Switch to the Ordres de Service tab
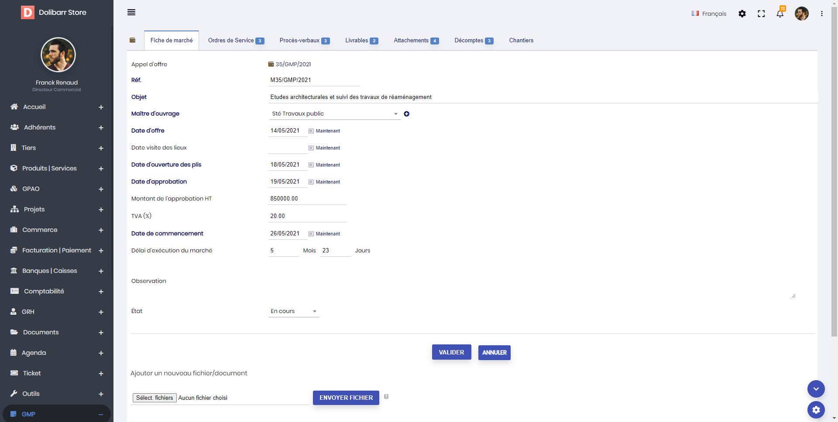 236,41
